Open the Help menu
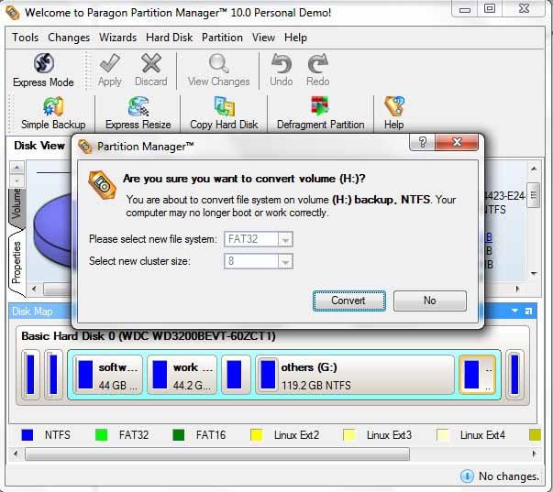 coord(295,38)
